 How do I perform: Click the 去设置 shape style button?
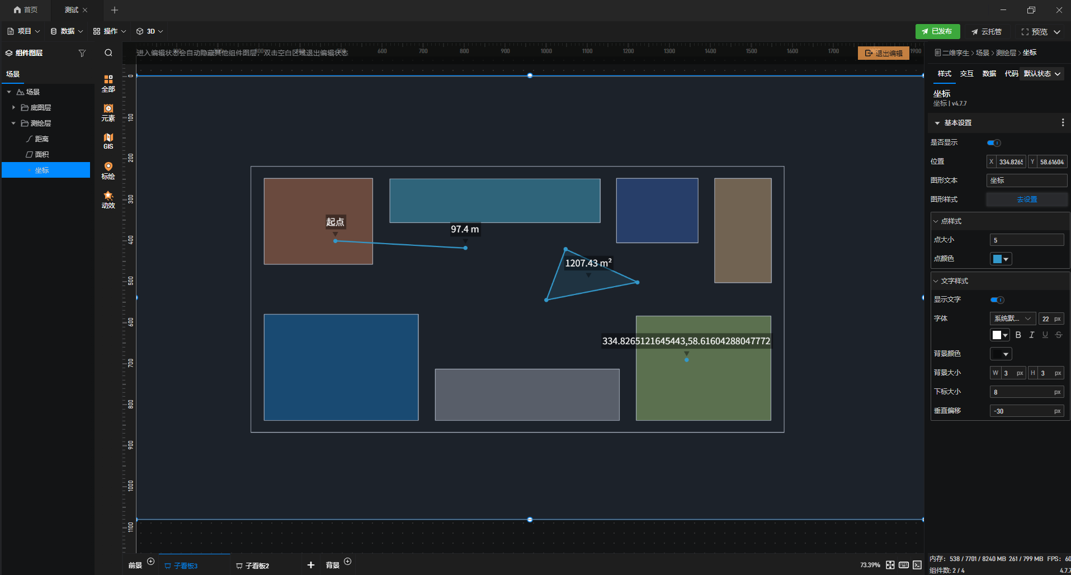(1027, 199)
